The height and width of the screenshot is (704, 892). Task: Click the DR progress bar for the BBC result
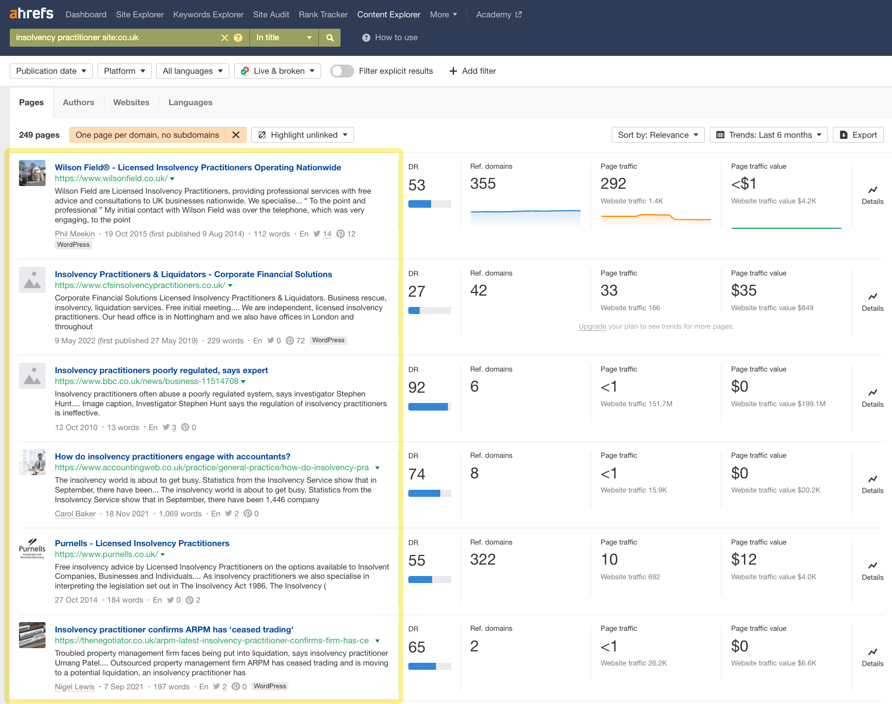click(x=430, y=406)
